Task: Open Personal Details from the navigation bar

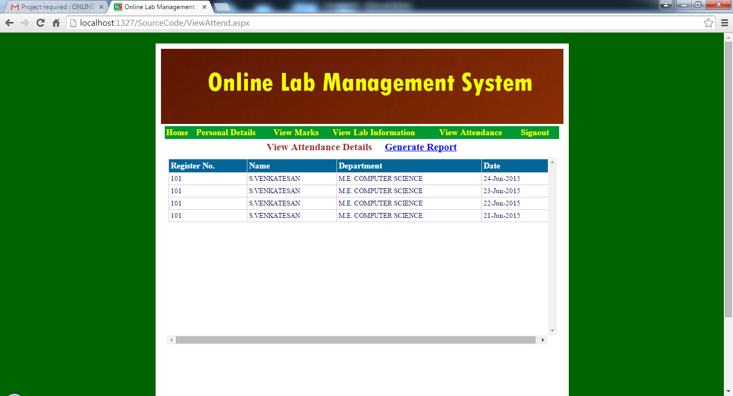Action: 226,133
